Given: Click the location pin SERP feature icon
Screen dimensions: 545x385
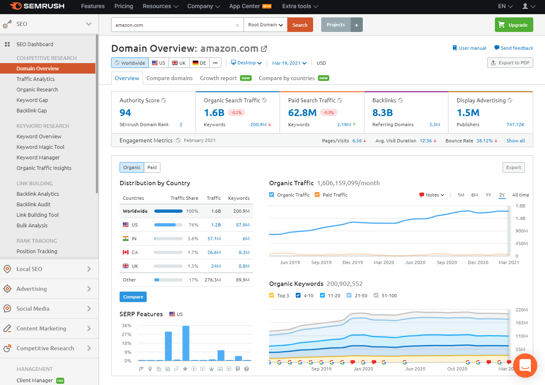Looking at the screenshot, I should (150, 369).
